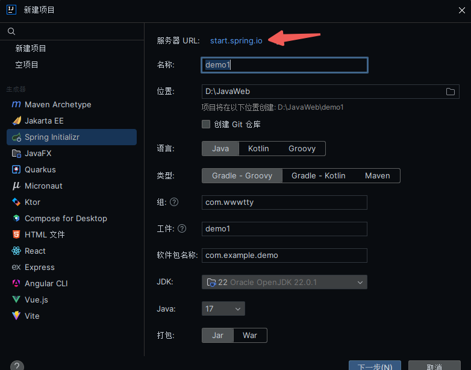Select Groovy as the language
Viewport: 471px width, 370px height.
pyautogui.click(x=302, y=148)
